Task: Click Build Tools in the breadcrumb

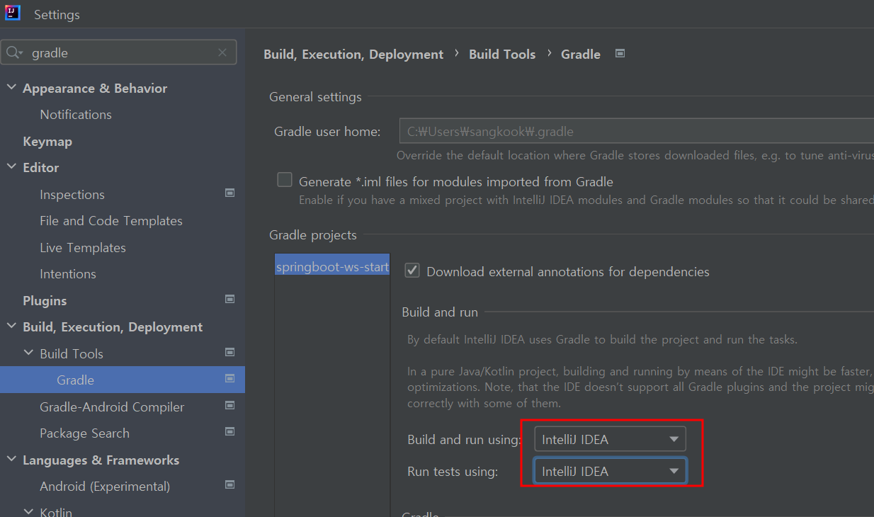Action: [x=502, y=55]
